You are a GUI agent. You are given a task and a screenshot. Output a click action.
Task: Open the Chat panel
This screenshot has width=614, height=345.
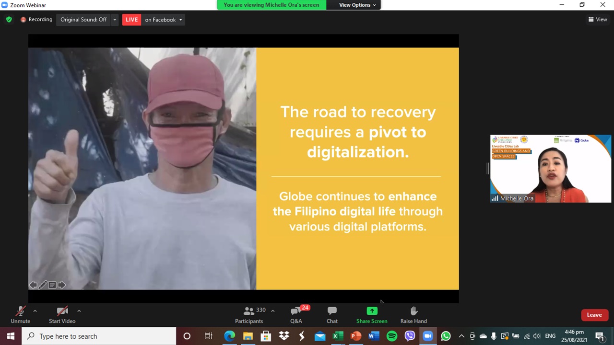tap(332, 314)
